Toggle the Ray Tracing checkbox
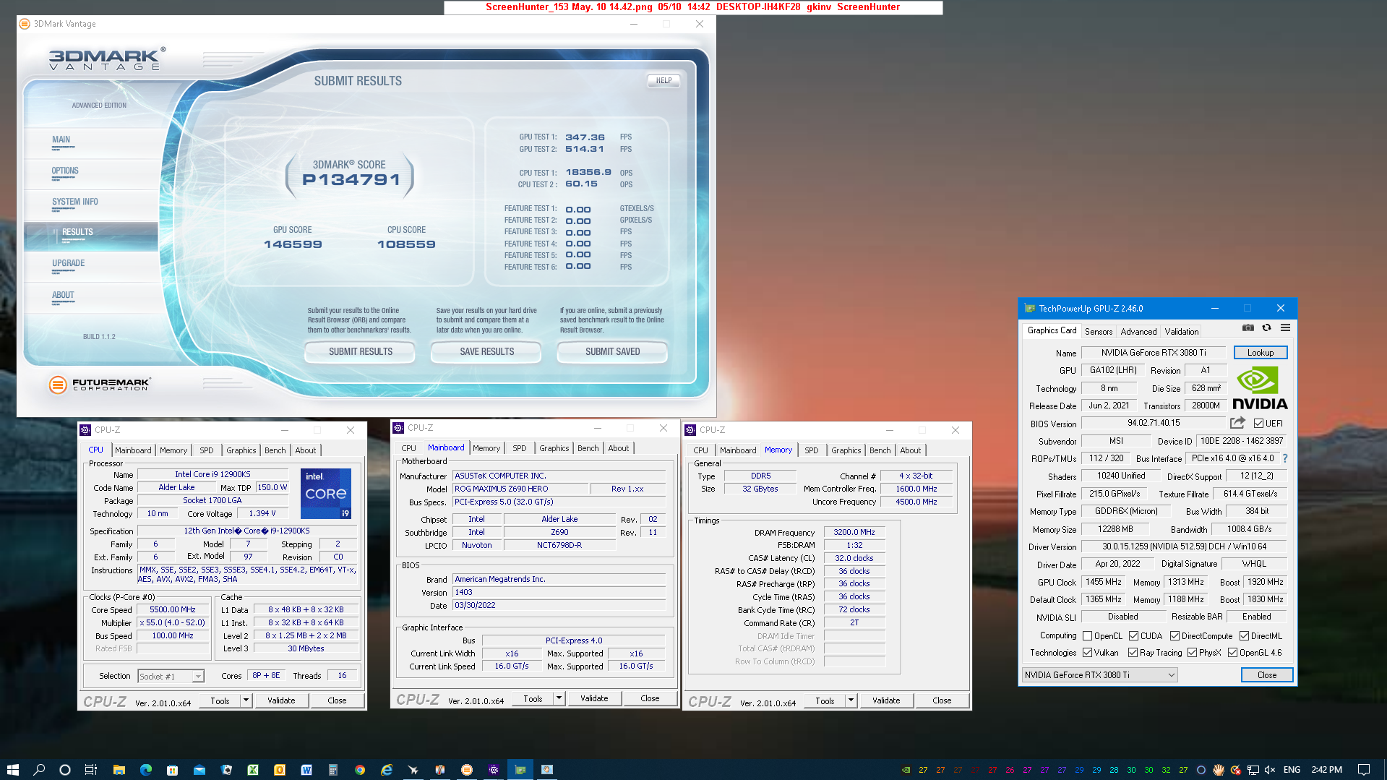 [x=1133, y=653]
